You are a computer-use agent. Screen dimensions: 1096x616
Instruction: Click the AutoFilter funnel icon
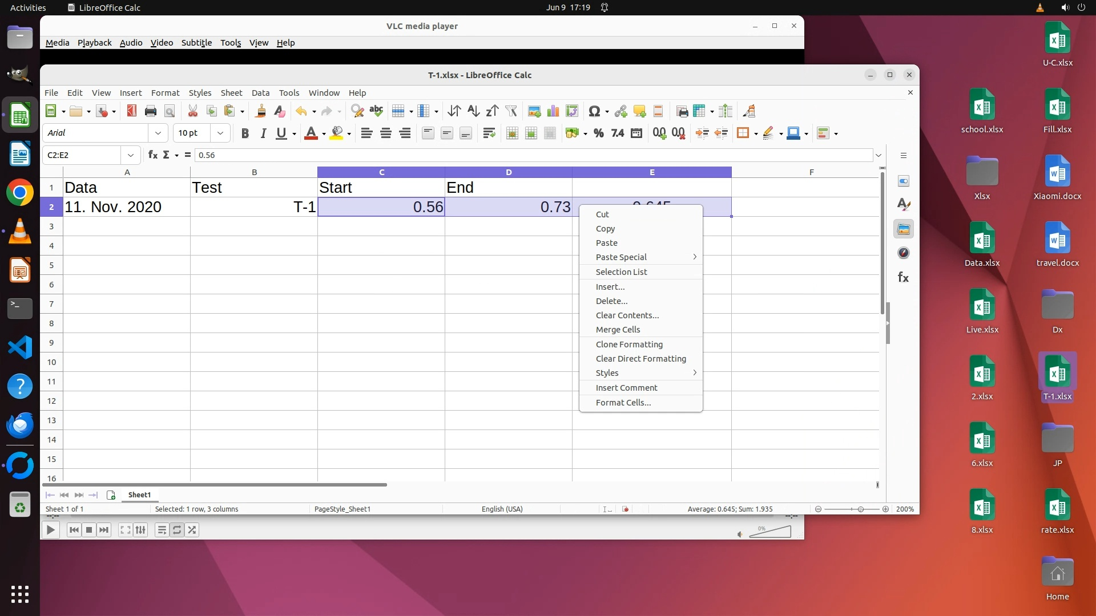511,111
